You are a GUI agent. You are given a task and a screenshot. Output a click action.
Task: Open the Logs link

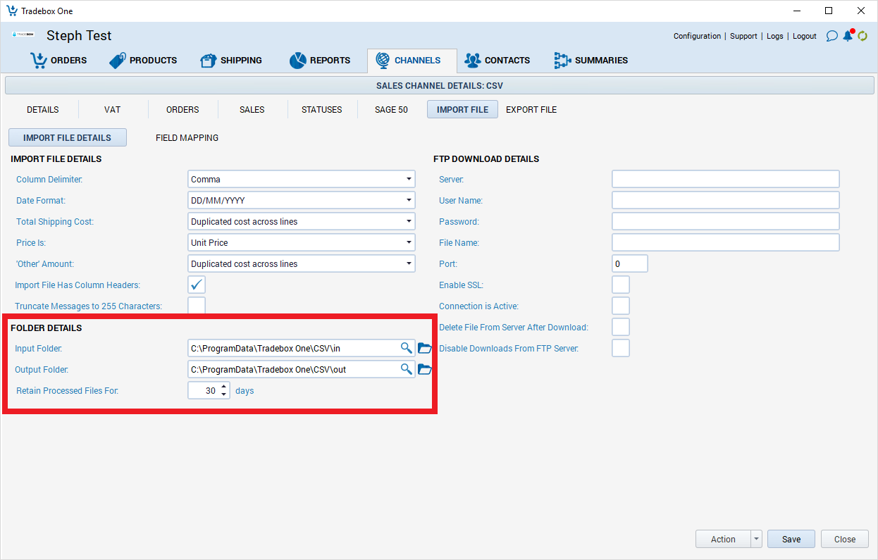tap(774, 36)
